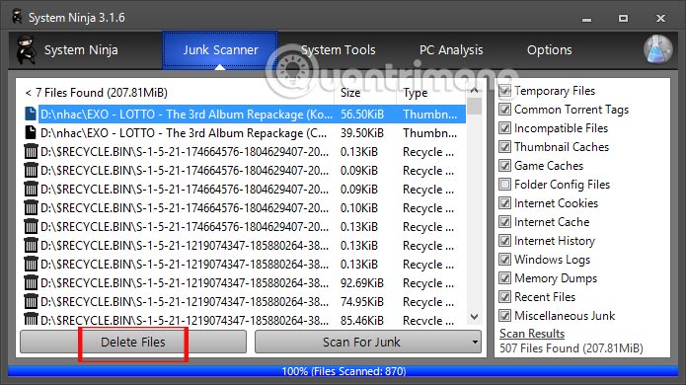Click recycle bin icon of the 92.69KiB row

31,283
